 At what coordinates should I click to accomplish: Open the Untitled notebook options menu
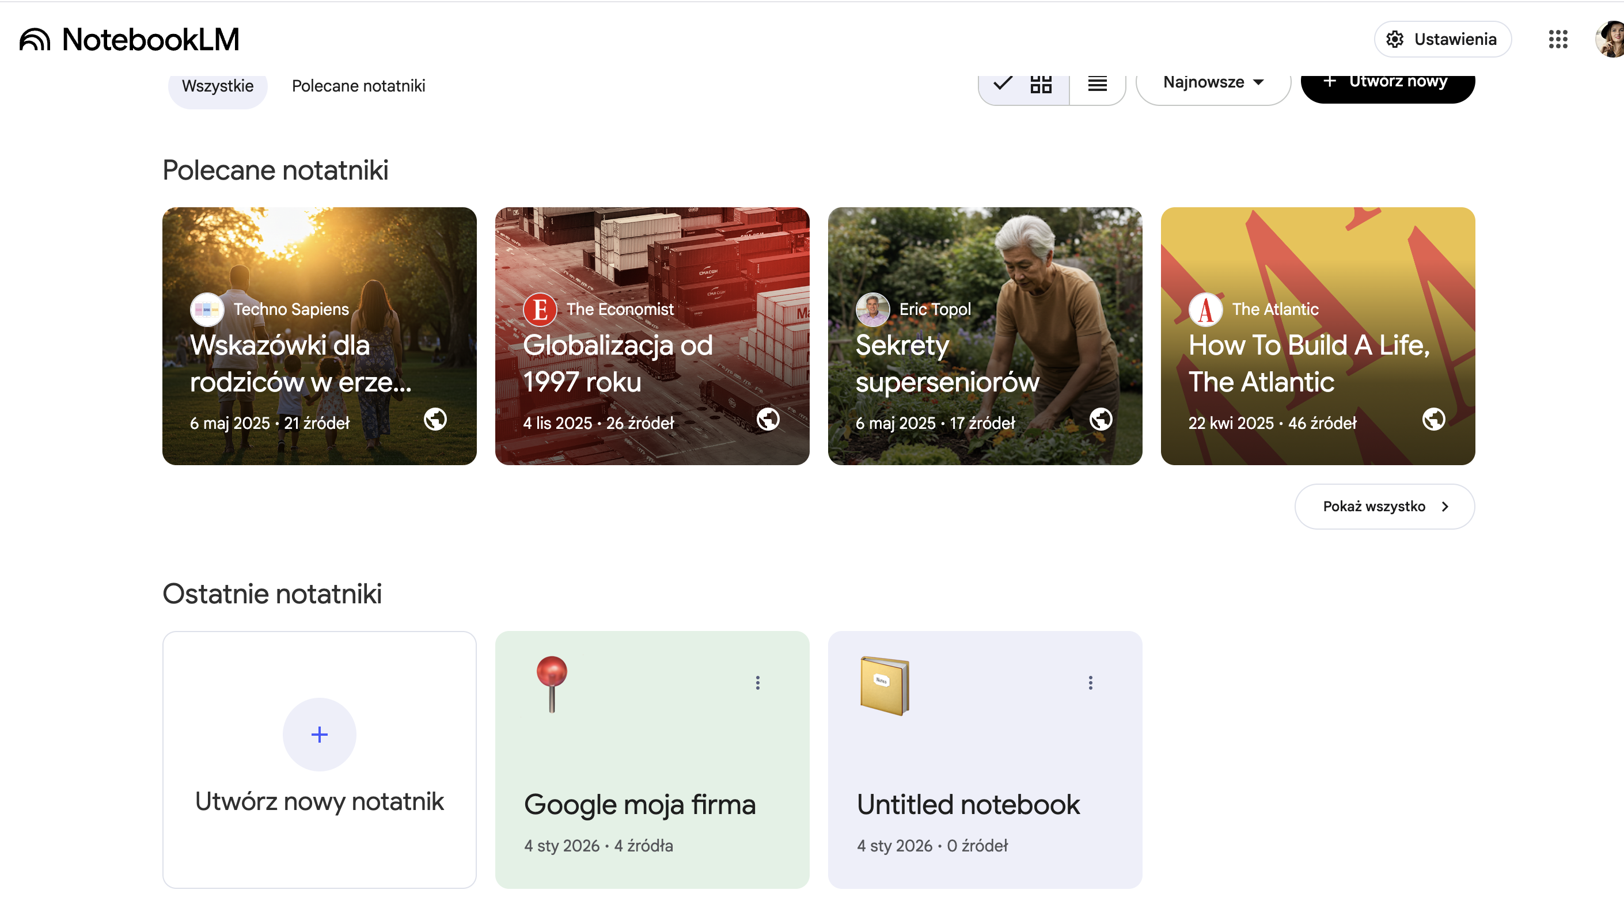(1090, 683)
